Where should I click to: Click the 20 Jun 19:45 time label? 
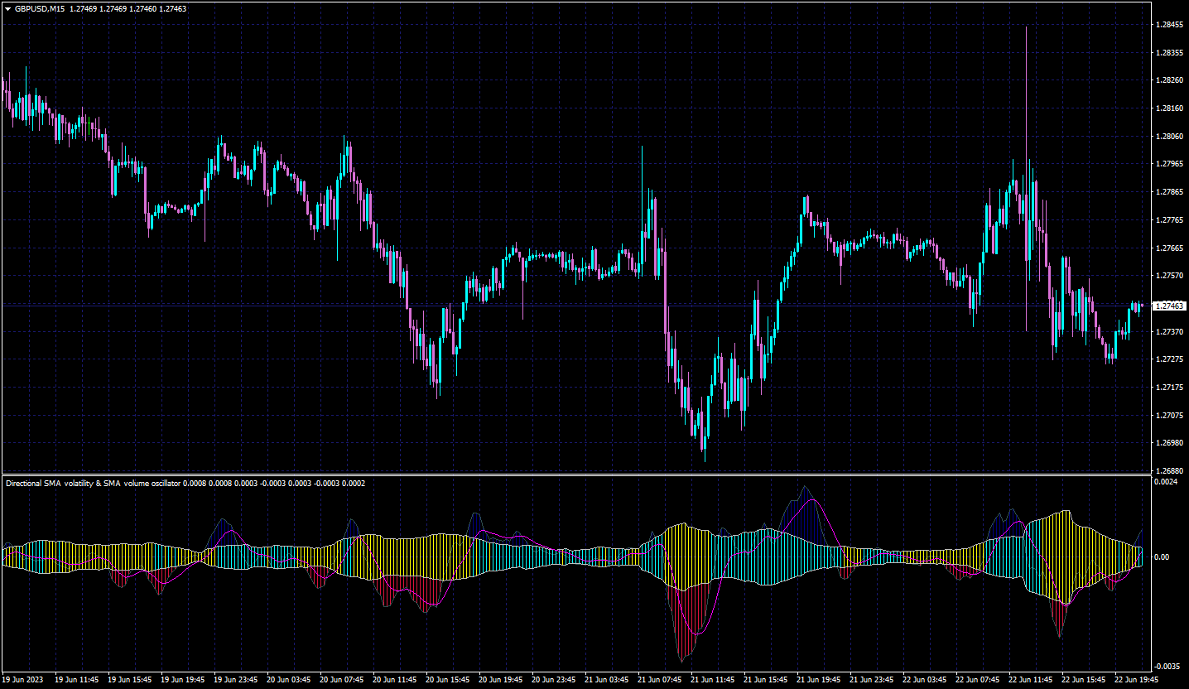click(501, 679)
